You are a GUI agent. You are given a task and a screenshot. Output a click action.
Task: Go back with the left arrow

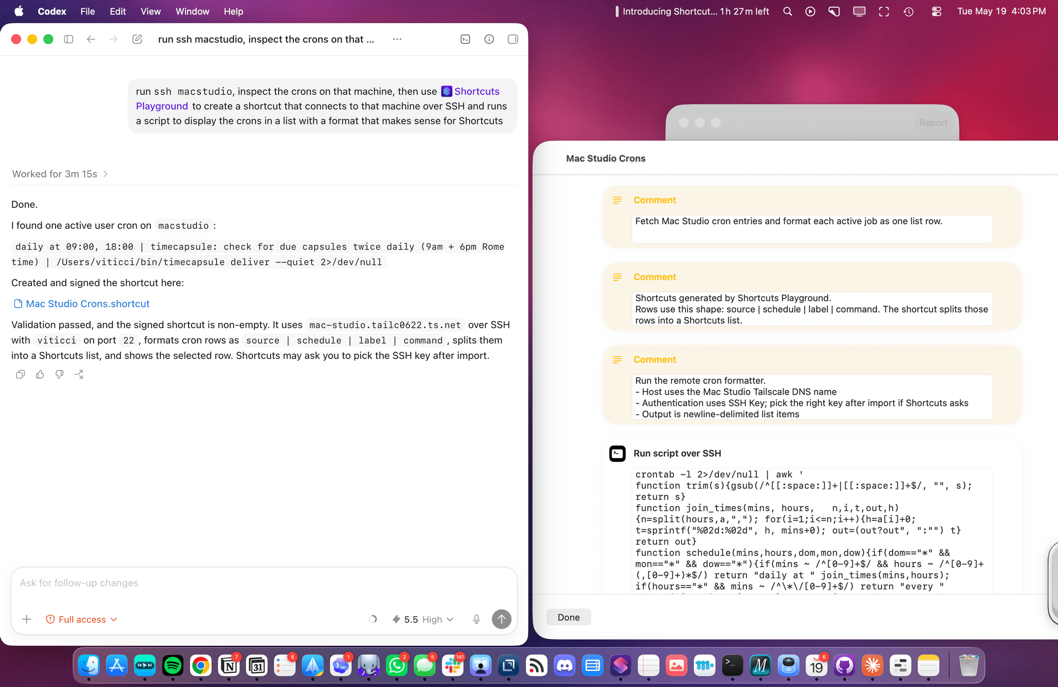(91, 39)
